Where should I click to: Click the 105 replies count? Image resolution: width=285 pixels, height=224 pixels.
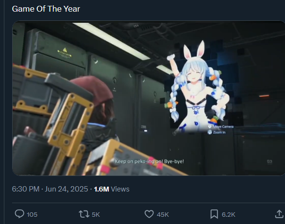click(x=32, y=215)
